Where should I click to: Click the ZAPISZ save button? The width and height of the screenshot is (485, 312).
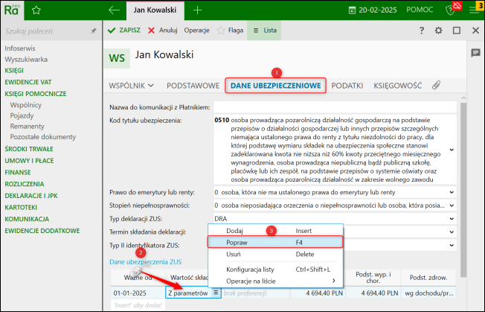click(x=124, y=31)
